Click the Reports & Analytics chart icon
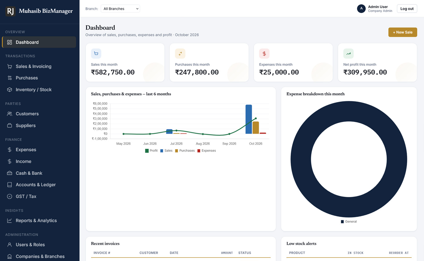The height and width of the screenshot is (261, 424). coord(10,221)
